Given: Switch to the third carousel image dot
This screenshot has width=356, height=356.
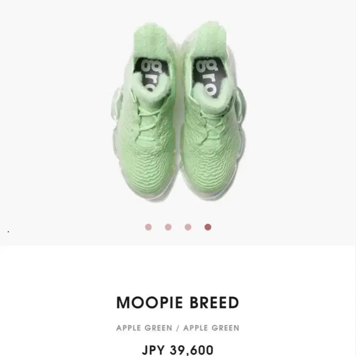Looking at the screenshot, I should click(x=188, y=227).
